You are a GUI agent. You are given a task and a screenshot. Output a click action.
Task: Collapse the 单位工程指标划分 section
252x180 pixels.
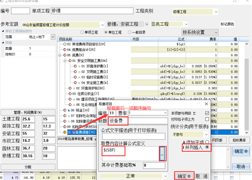click(x=3, y=31)
